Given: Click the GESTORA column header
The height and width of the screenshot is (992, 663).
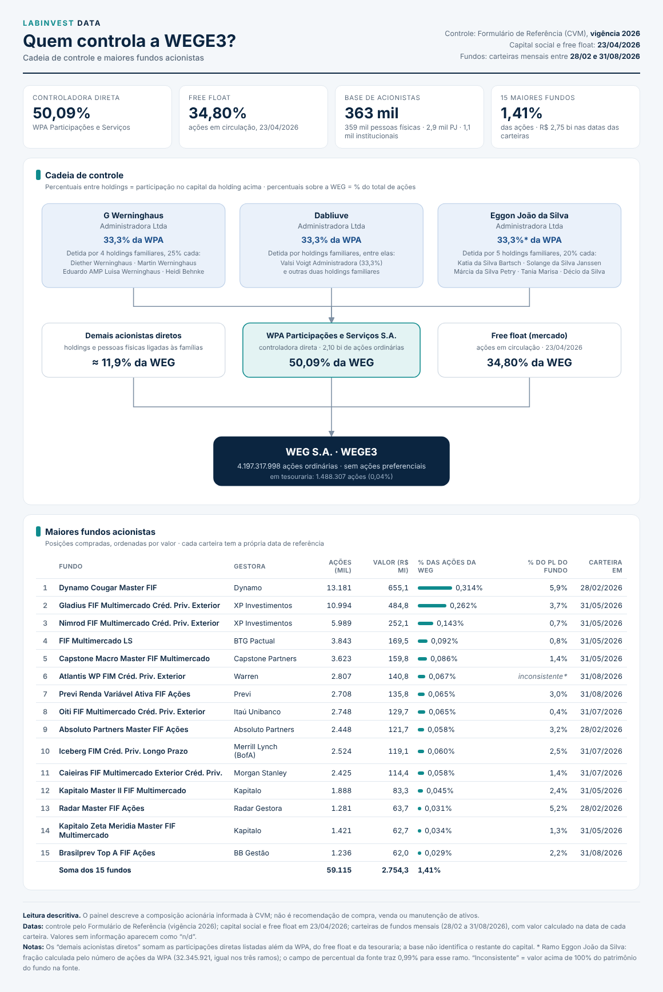Looking at the screenshot, I should (250, 566).
